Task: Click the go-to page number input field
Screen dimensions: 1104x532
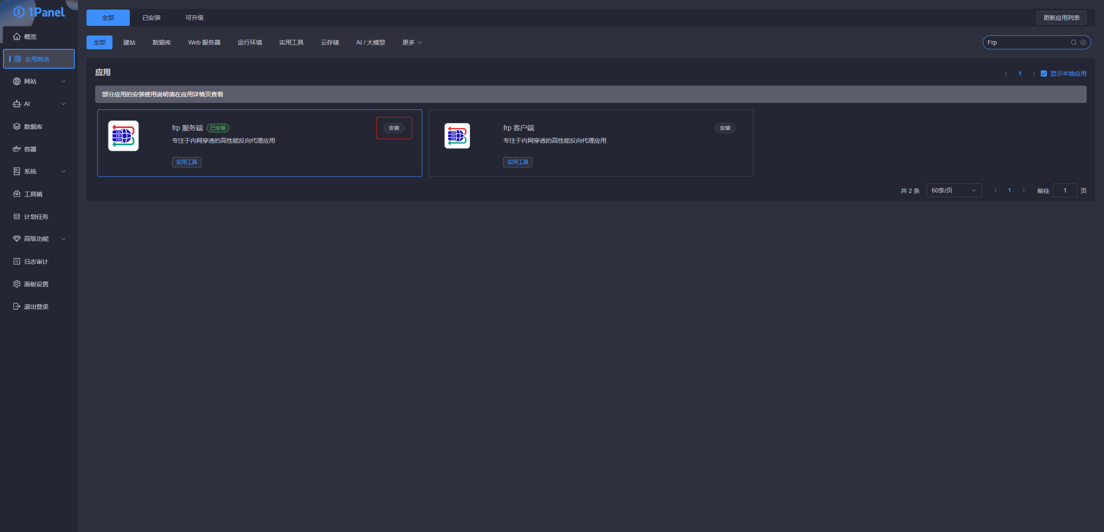Action: 1065,190
